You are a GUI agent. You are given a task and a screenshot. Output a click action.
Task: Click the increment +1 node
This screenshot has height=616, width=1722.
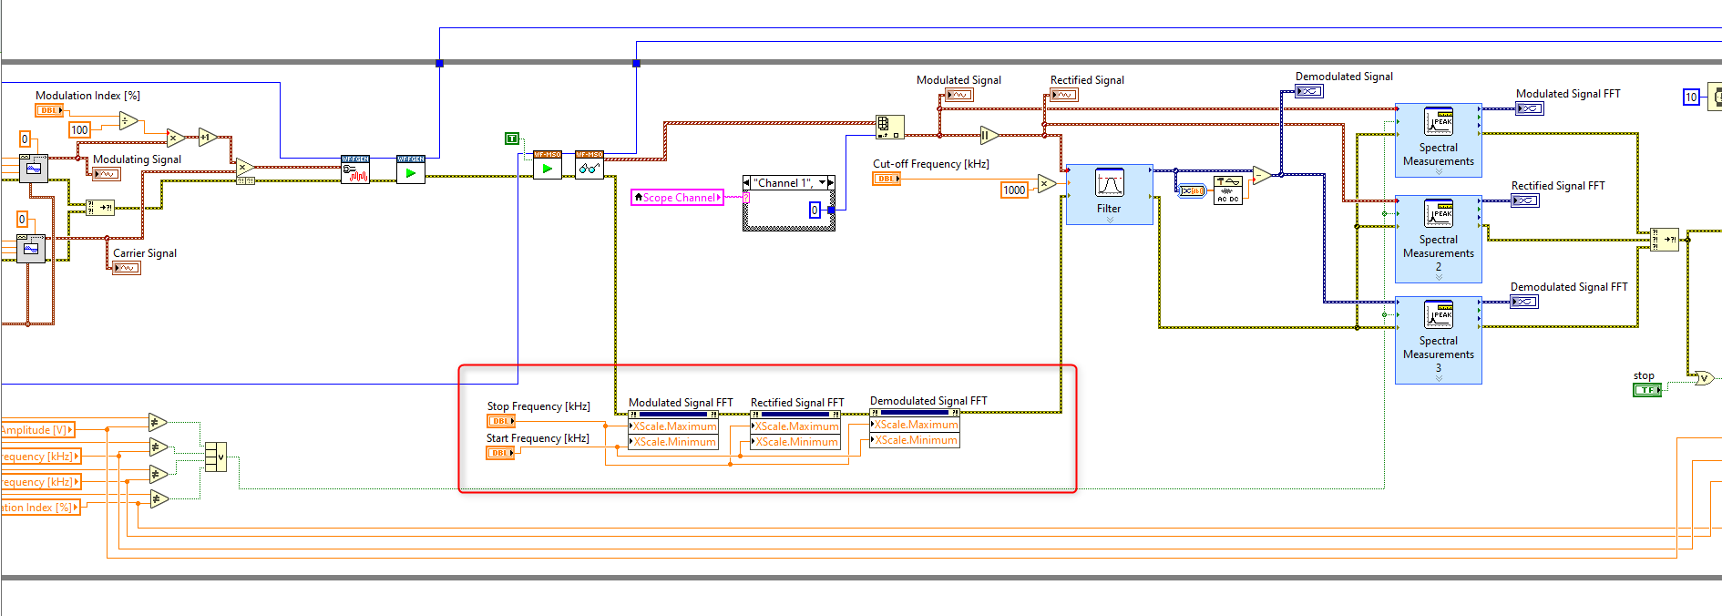point(208,138)
